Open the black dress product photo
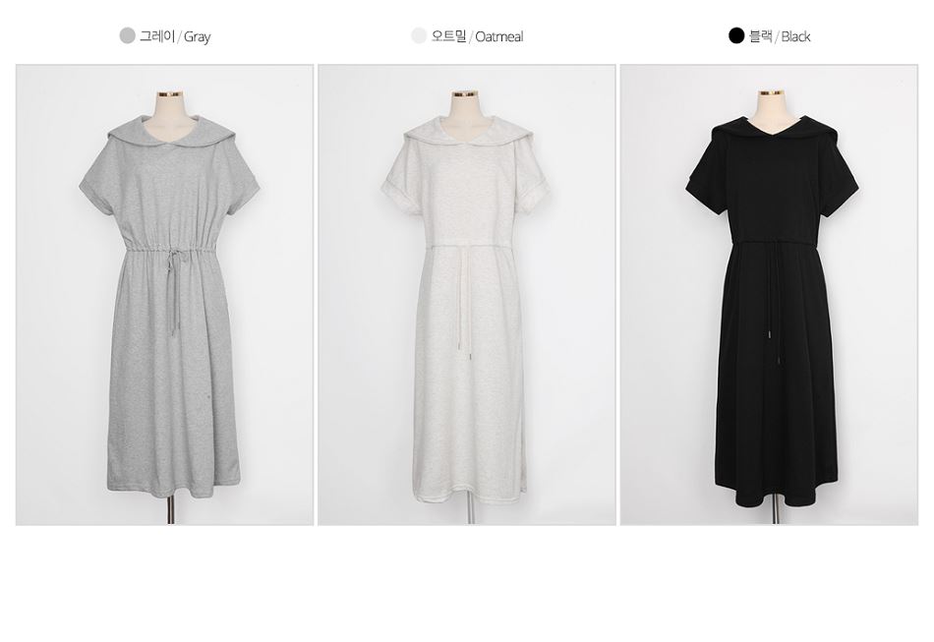The width and height of the screenshot is (934, 642). [770, 295]
